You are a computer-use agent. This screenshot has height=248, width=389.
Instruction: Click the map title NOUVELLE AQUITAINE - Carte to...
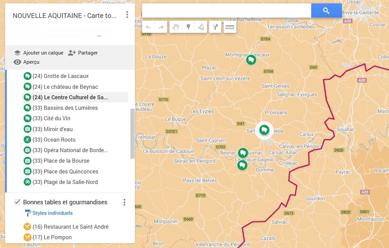coord(65,15)
